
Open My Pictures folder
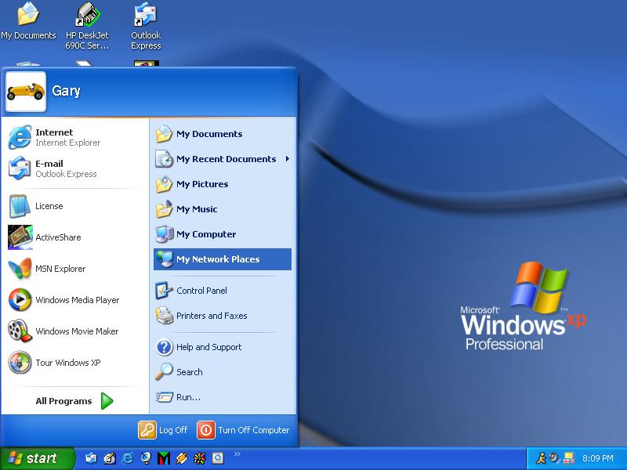[223, 184]
